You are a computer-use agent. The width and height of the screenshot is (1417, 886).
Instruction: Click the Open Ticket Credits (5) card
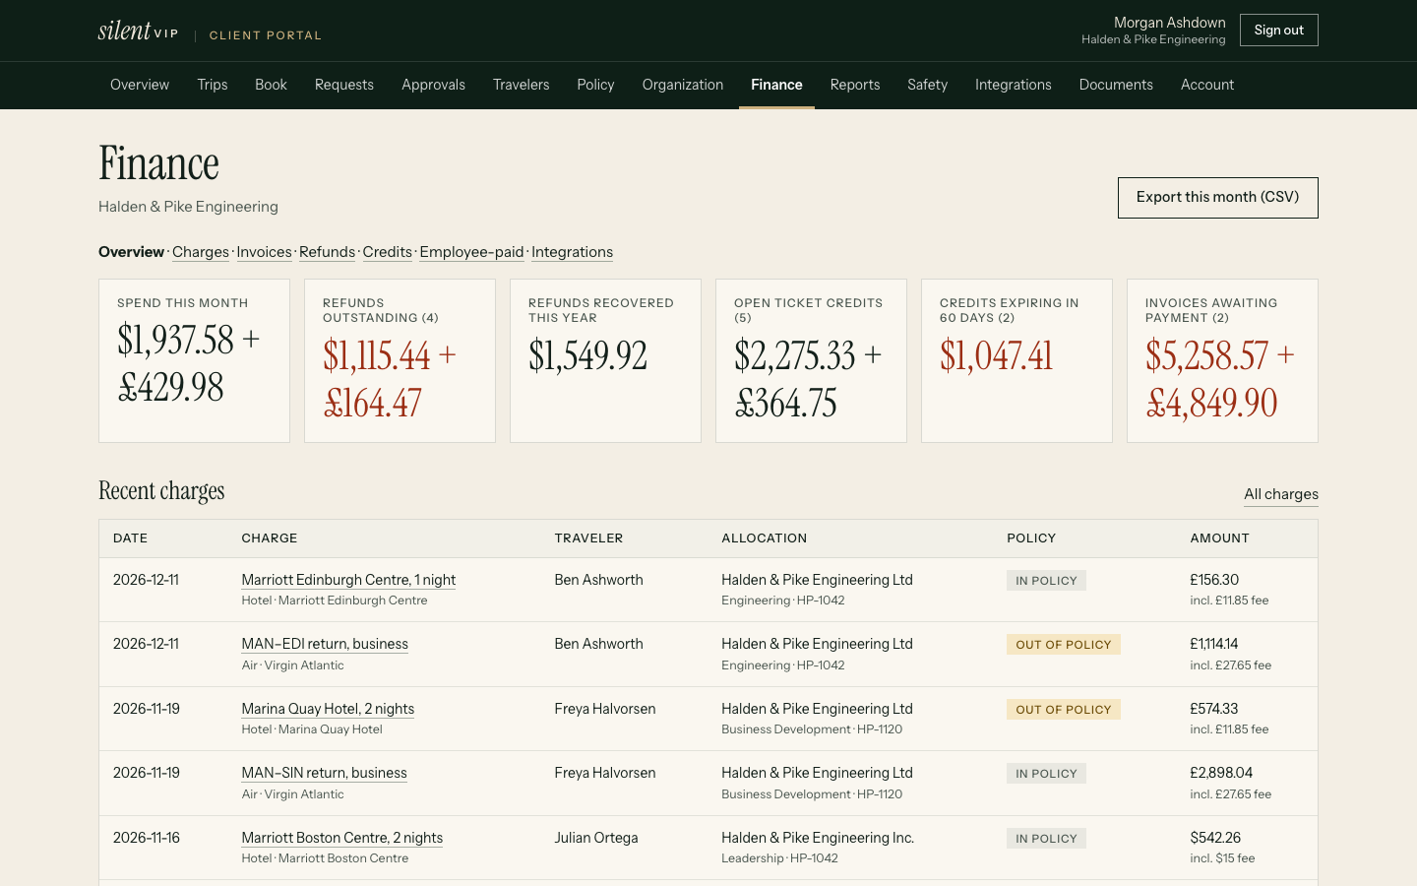(x=811, y=360)
